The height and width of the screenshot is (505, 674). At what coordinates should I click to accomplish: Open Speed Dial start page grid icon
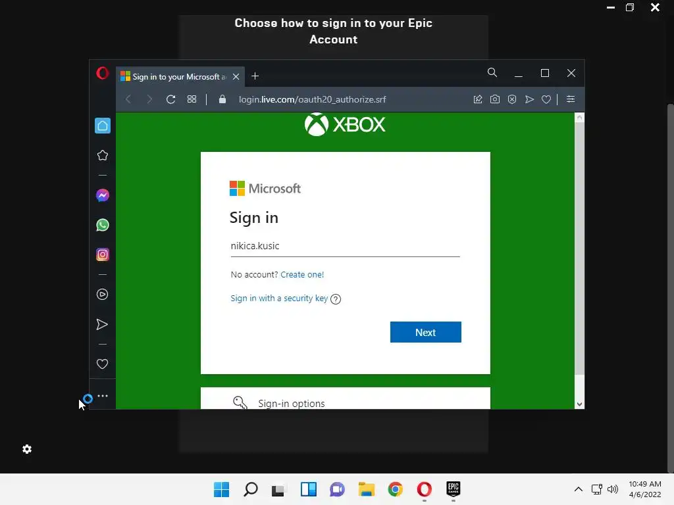(192, 99)
